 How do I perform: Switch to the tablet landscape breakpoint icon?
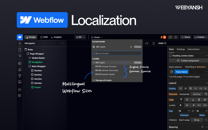click(146, 43)
